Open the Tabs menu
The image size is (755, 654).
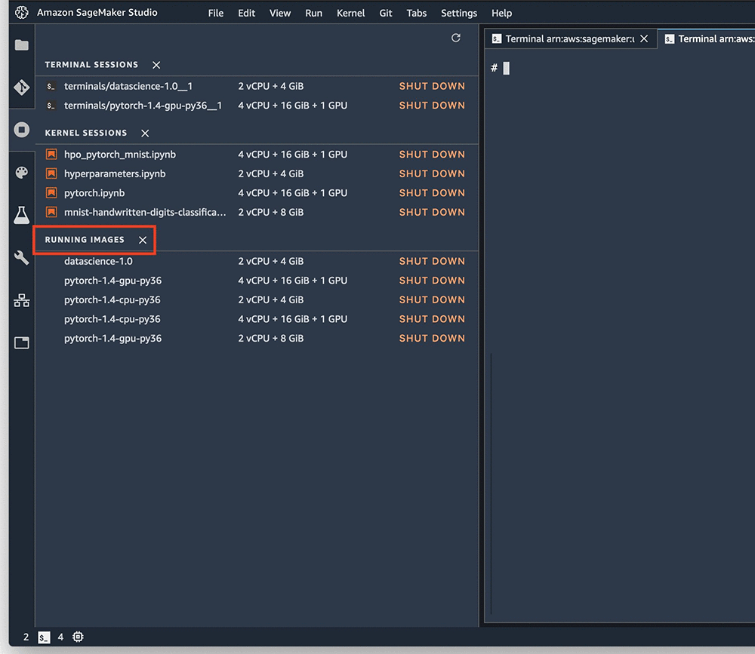pyautogui.click(x=417, y=13)
